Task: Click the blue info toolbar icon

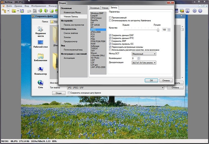Action: click(200, 11)
